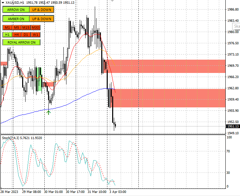Click the upper red resistance zone
The height and width of the screenshot is (196, 240).
pos(165,66)
